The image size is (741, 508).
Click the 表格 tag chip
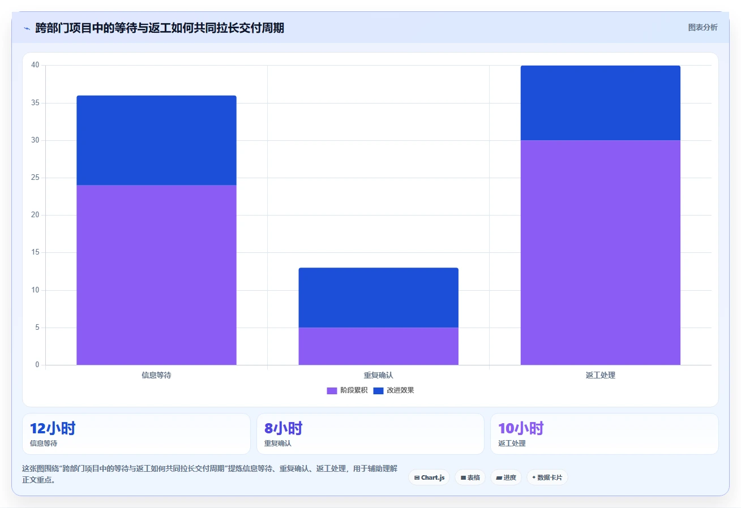[470, 477]
